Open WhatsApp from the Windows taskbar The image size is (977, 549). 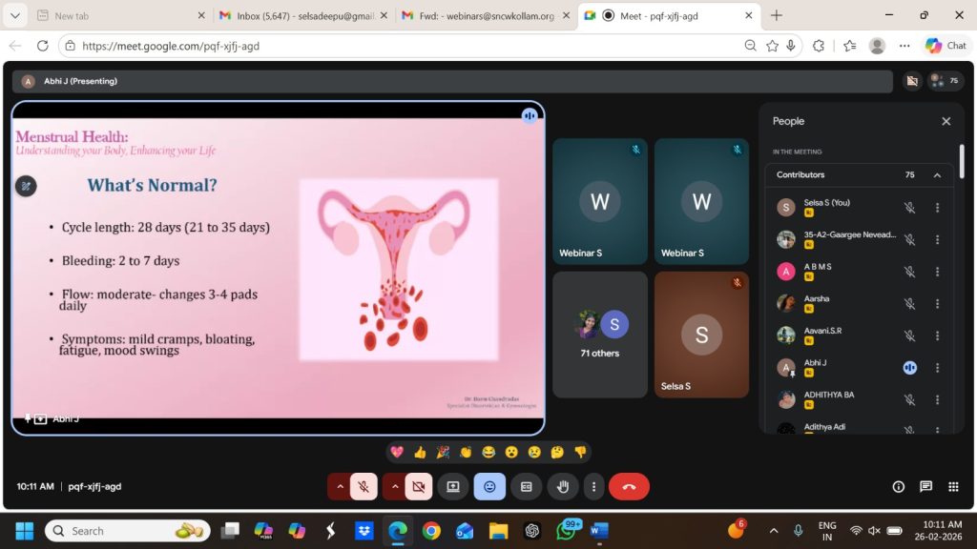tap(567, 531)
